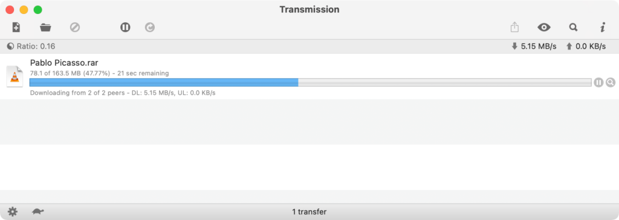
Task: Click the Create torrent file icon
Action: tap(16, 27)
